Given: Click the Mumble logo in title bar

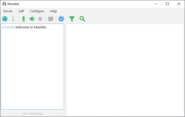Looking at the screenshot, I should click(x=4, y=4).
